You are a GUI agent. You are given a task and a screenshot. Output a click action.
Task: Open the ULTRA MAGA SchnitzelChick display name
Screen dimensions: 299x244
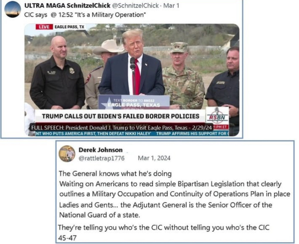click(x=67, y=6)
